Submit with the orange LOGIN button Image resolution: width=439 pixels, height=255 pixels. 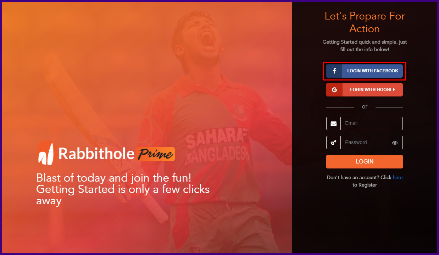[365, 162]
